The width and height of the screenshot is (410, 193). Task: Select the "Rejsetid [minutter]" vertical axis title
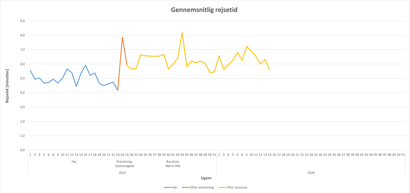point(8,86)
